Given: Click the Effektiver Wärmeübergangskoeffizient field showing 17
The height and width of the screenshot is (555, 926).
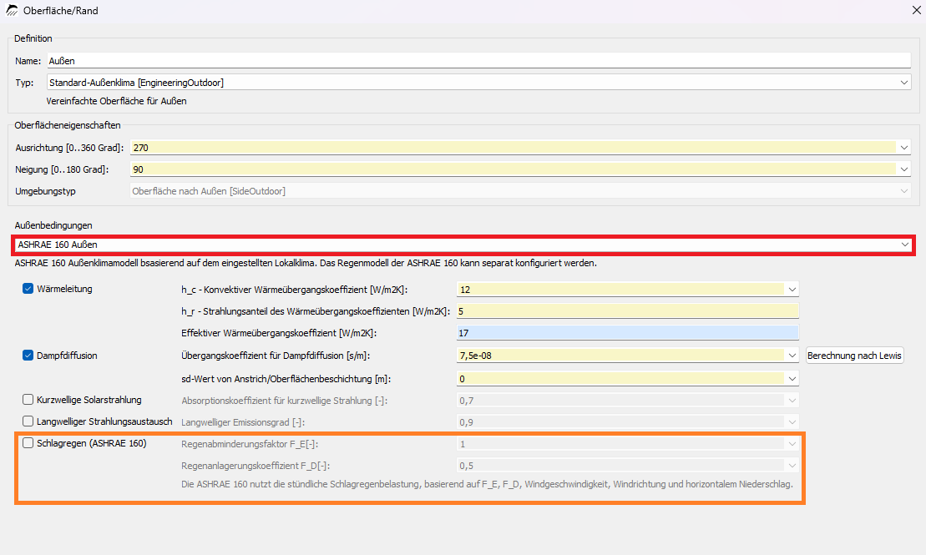Looking at the screenshot, I should (x=628, y=333).
